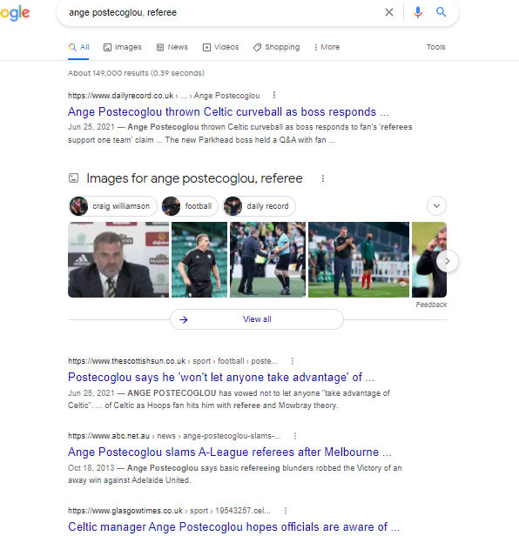Open the search Tools options

click(436, 47)
